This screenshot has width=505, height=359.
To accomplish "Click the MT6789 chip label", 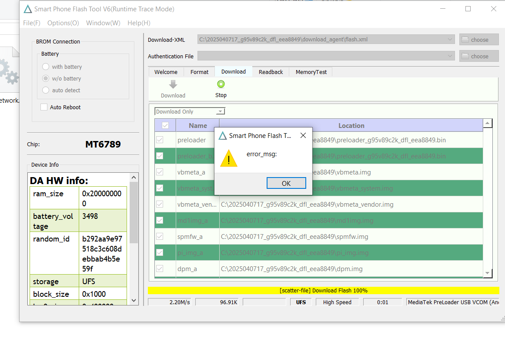I will pos(103,144).
